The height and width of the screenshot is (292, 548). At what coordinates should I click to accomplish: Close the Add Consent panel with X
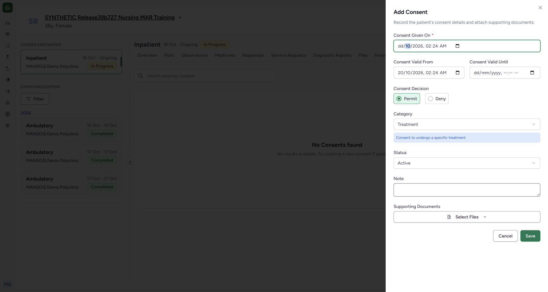tap(540, 8)
